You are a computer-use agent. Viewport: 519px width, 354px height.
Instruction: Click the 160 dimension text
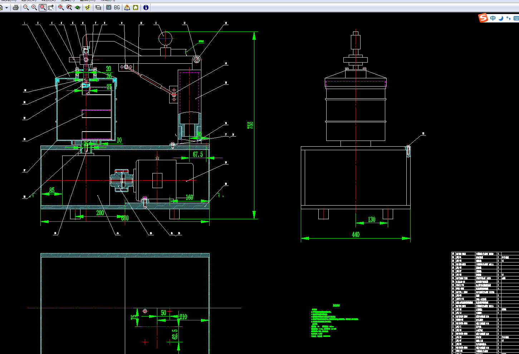189,197
